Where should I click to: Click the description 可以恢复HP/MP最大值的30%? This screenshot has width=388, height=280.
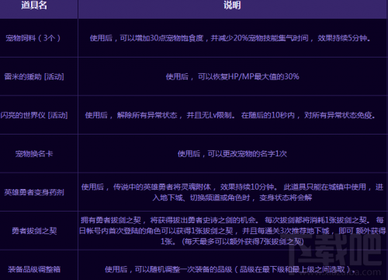[x=232, y=77]
